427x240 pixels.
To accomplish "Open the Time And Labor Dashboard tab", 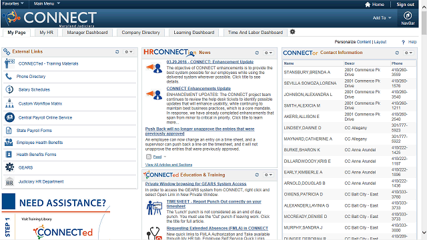I will pos(256,33).
